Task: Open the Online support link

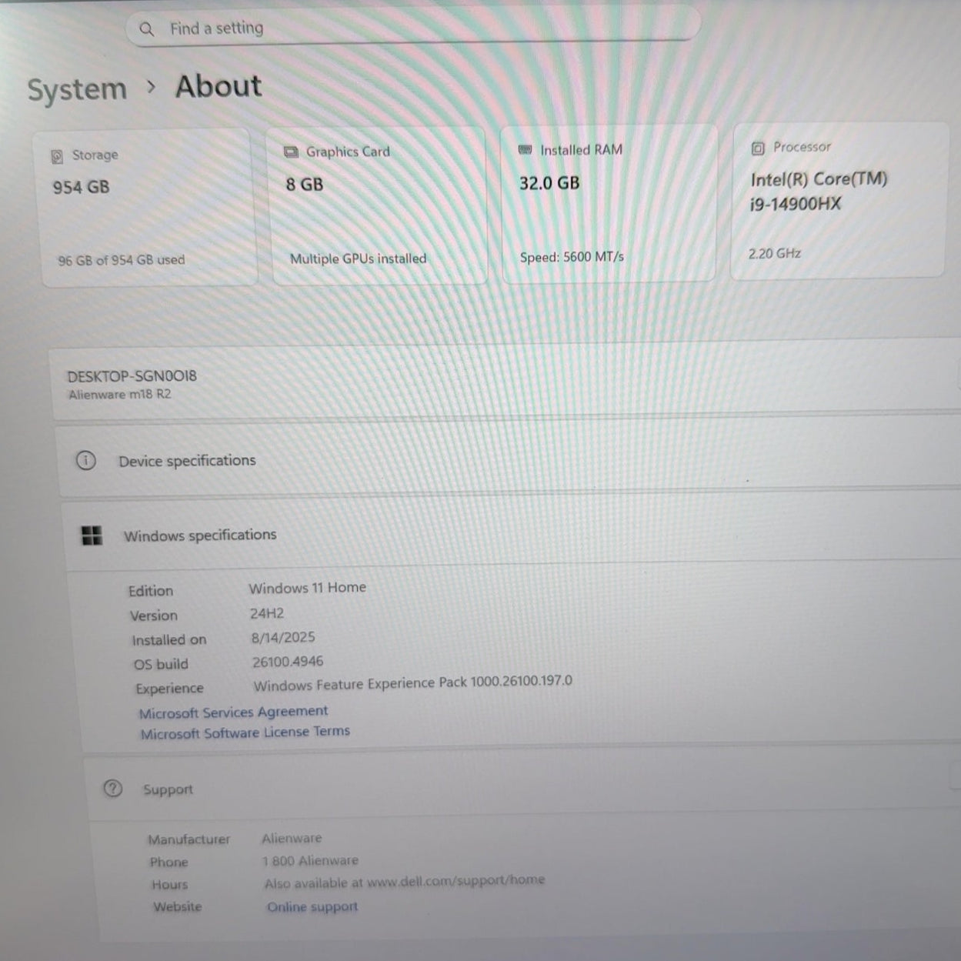Action: (312, 907)
